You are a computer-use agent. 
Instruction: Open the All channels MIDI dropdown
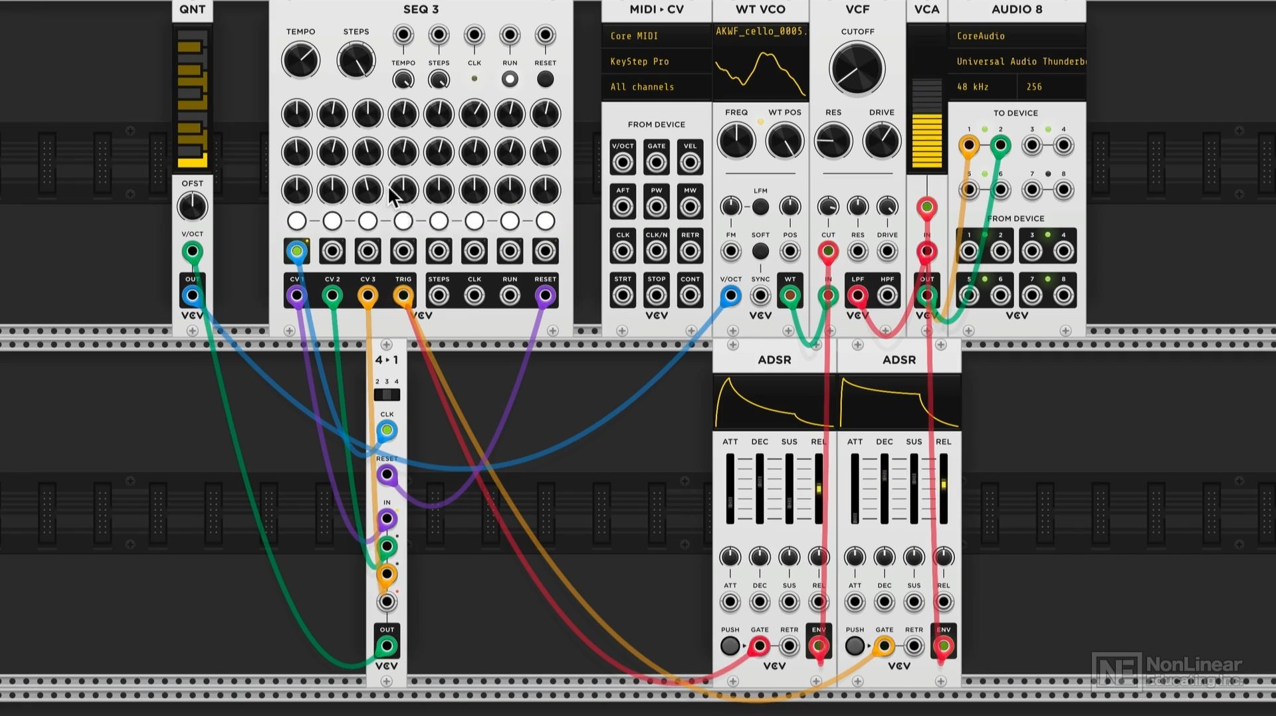tap(656, 87)
